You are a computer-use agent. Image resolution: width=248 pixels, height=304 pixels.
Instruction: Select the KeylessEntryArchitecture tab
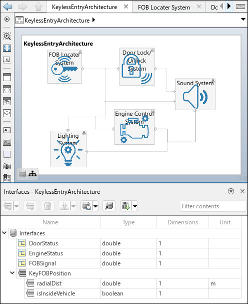[x=84, y=7]
